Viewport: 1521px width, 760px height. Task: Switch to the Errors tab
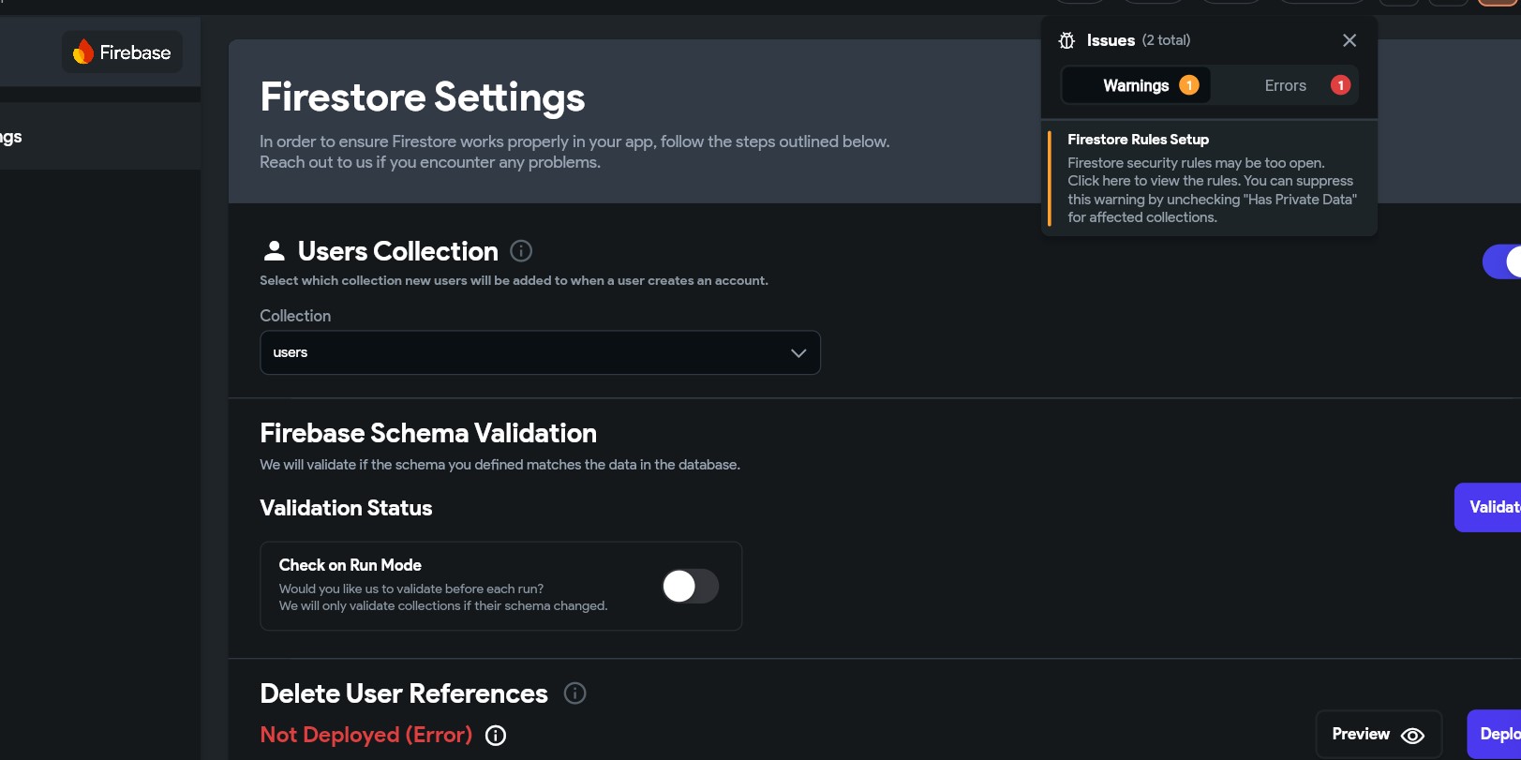tap(1285, 85)
